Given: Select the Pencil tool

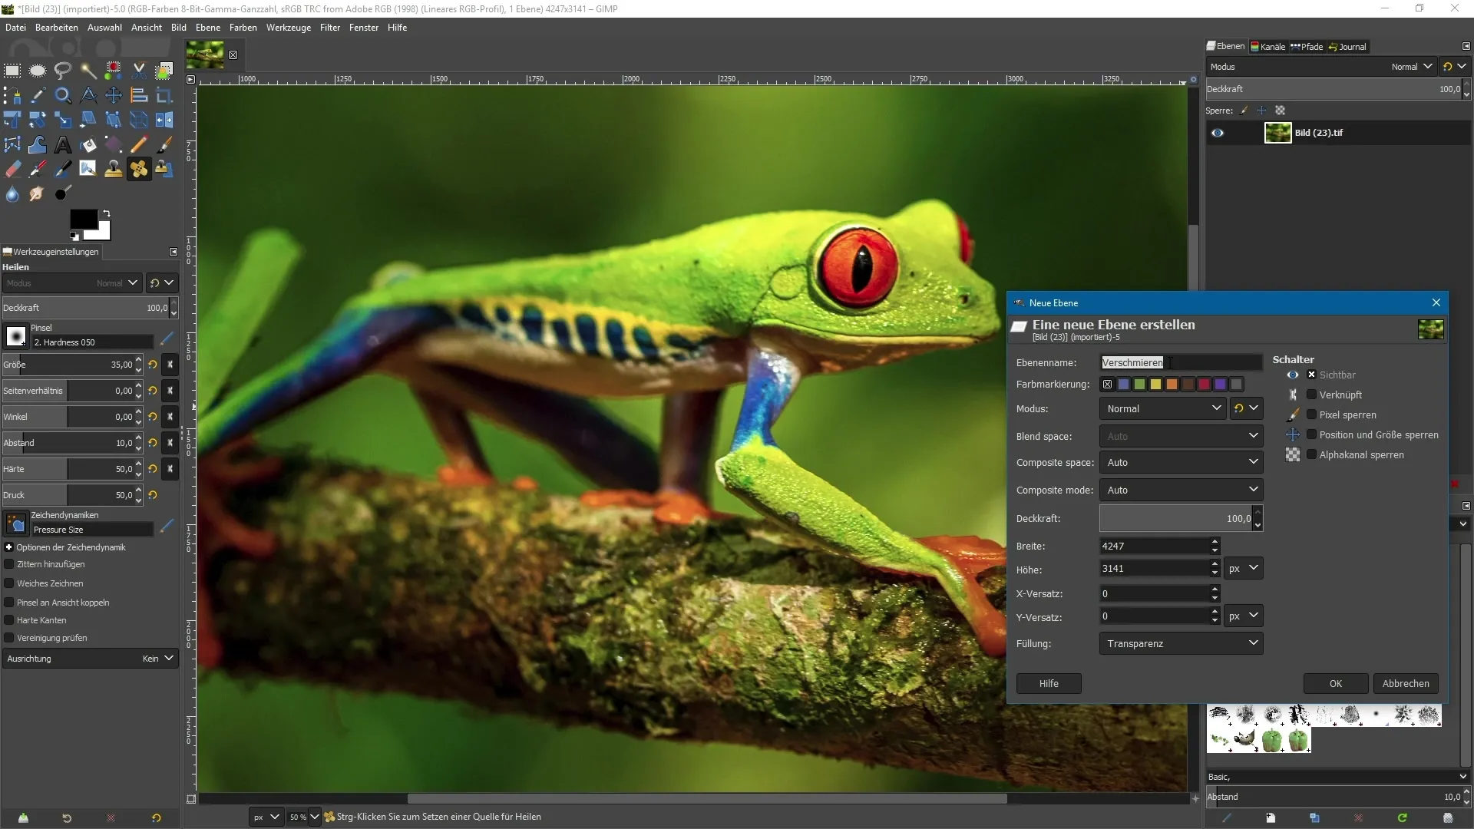Looking at the screenshot, I should coord(139,145).
